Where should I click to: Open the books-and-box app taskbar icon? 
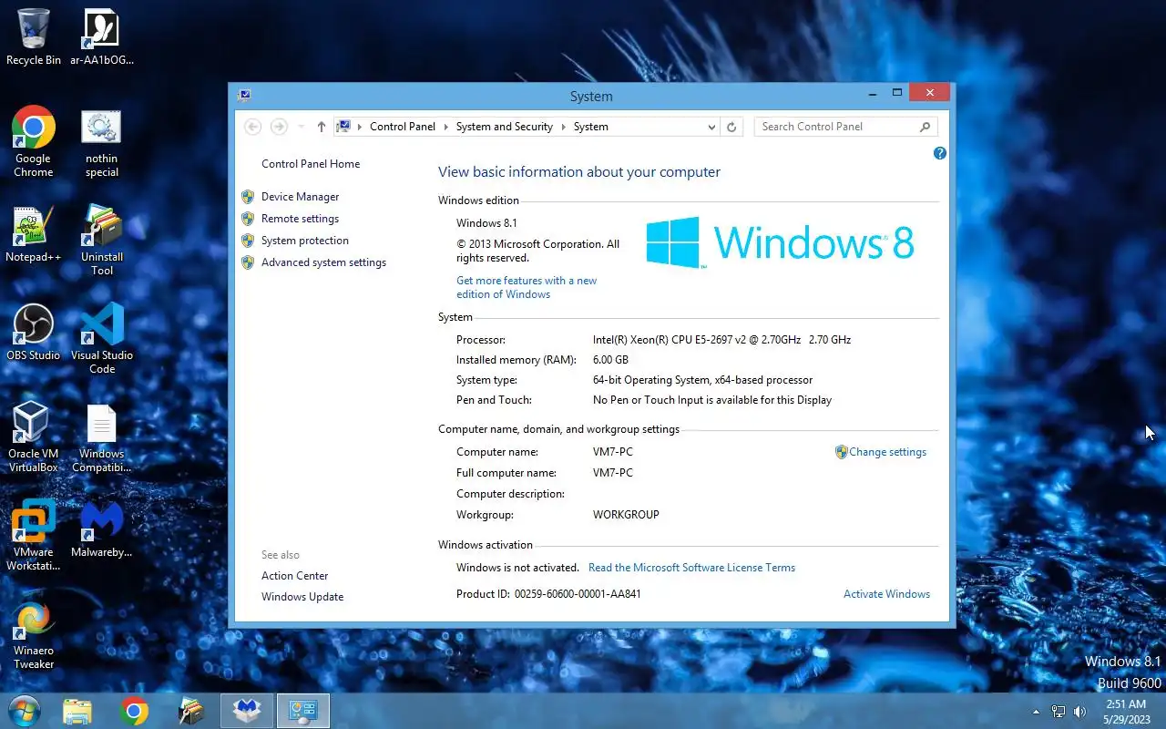(190, 711)
